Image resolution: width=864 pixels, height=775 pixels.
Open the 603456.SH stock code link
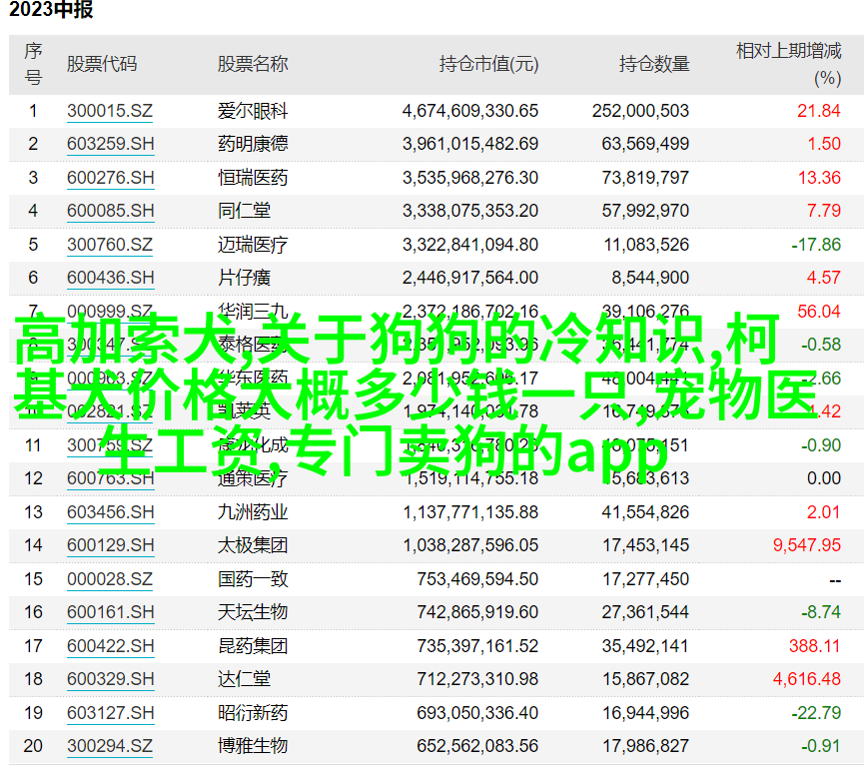[x=110, y=512]
